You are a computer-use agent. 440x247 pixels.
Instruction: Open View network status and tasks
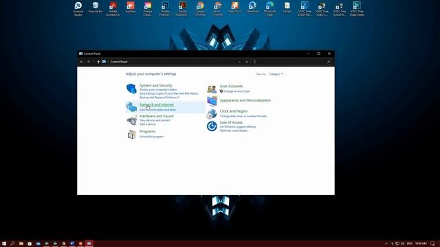click(157, 110)
